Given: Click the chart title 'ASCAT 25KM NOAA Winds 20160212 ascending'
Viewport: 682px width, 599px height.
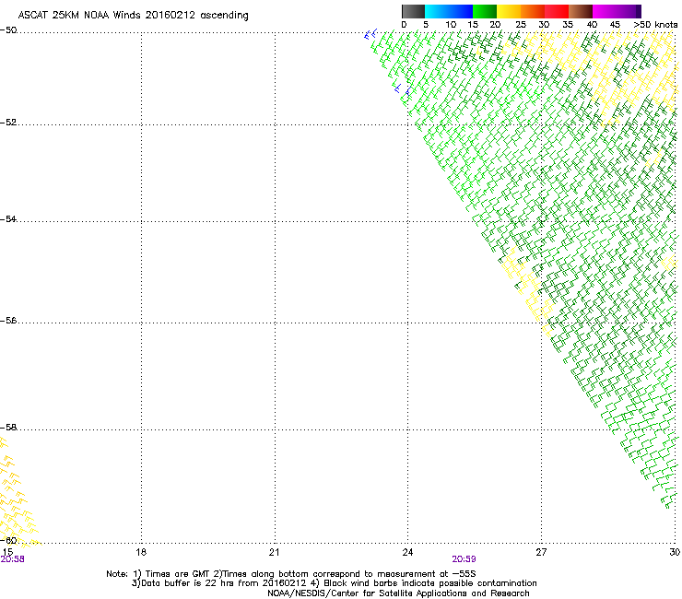Looking at the screenshot, I should (x=133, y=16).
